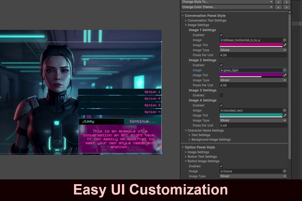Click the pink NPC conversation example text
This screenshot has width=302, height=201.
click(x=120, y=139)
